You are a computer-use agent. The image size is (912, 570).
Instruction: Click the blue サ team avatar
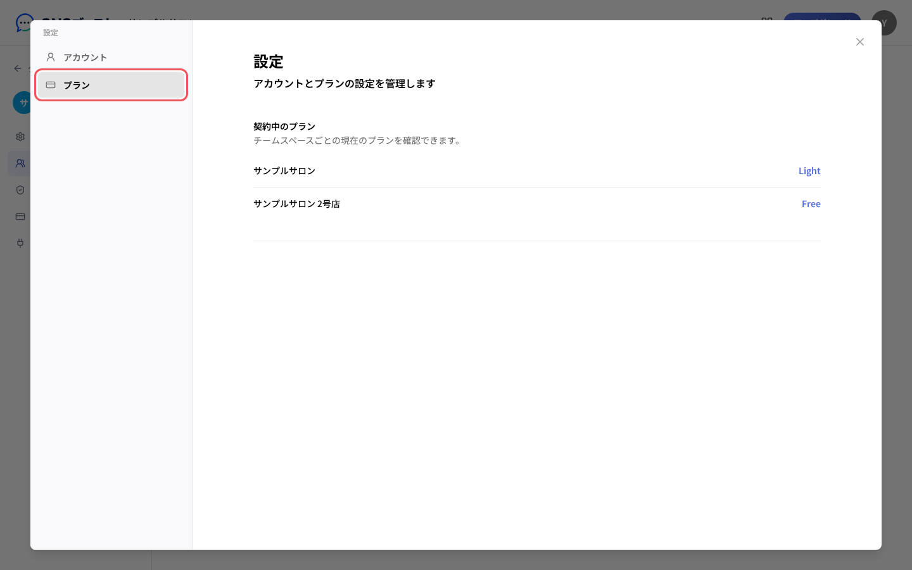pos(22,103)
